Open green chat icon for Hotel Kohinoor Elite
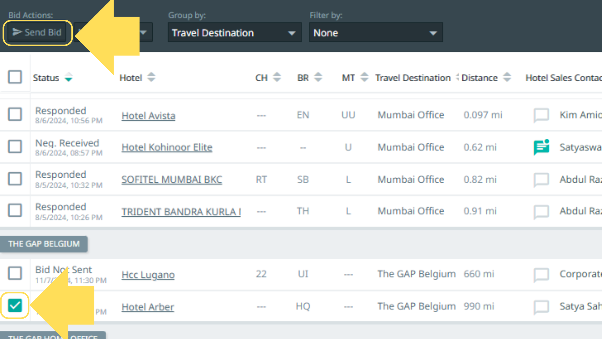 (x=541, y=147)
